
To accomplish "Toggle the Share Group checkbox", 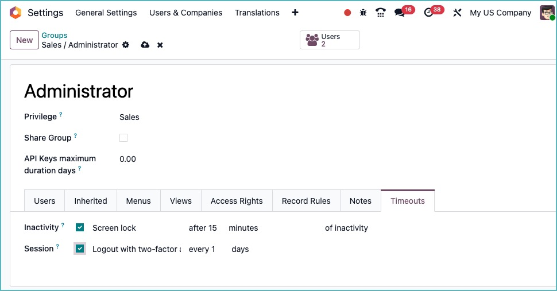I will click(123, 138).
